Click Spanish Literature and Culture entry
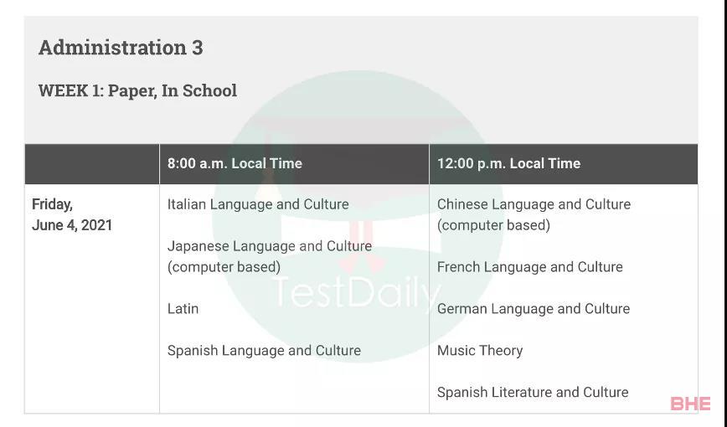 [533, 392]
